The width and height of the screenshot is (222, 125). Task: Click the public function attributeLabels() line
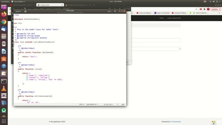35,96
